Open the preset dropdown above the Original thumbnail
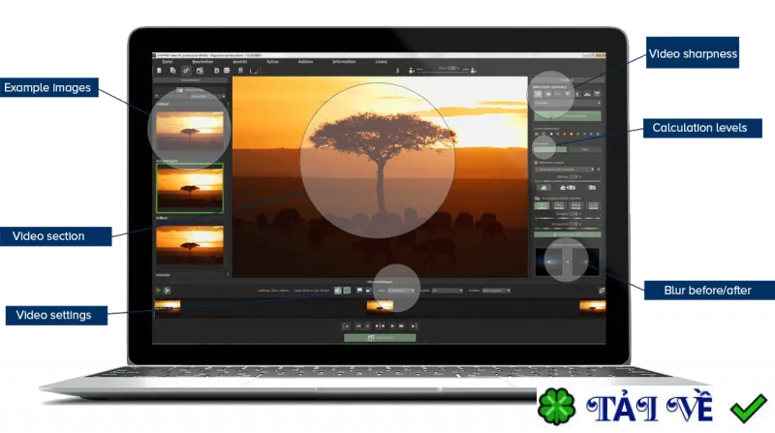Screen dimensions: 775x433 (207, 96)
